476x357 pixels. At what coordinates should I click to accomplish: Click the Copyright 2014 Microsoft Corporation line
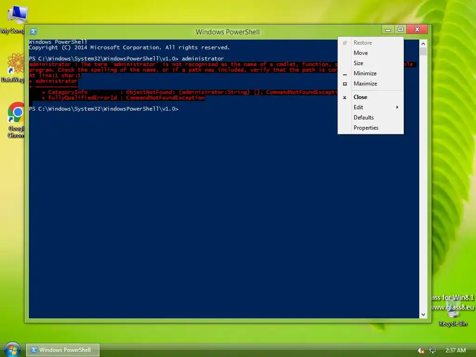129,47
